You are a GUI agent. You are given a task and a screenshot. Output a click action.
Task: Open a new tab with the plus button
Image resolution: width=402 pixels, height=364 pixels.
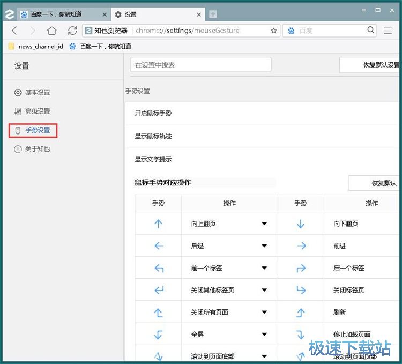213,14
